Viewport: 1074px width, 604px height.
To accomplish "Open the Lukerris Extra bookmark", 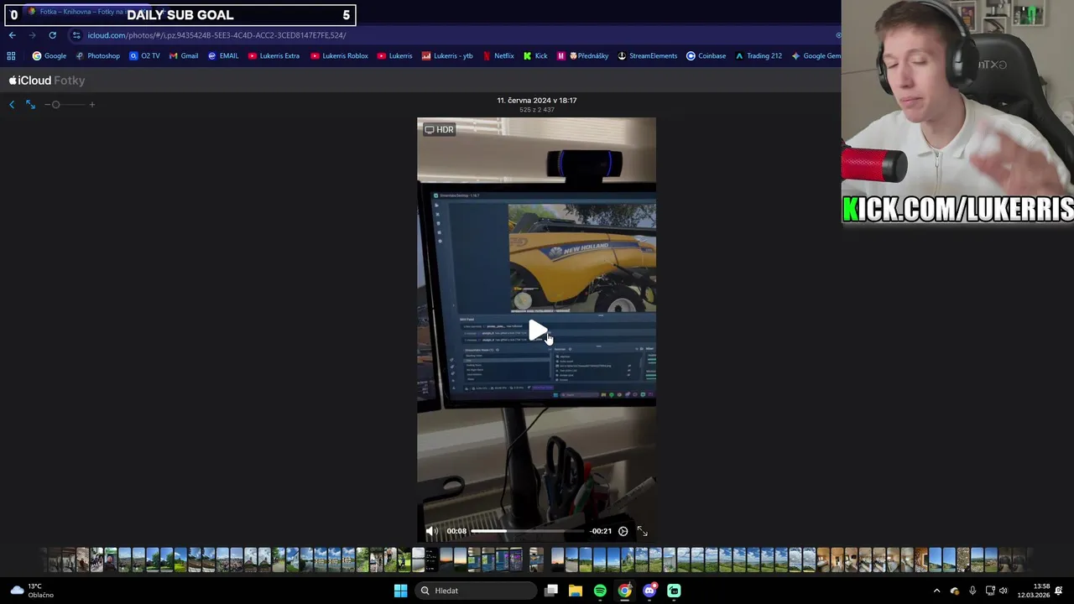I will point(274,56).
